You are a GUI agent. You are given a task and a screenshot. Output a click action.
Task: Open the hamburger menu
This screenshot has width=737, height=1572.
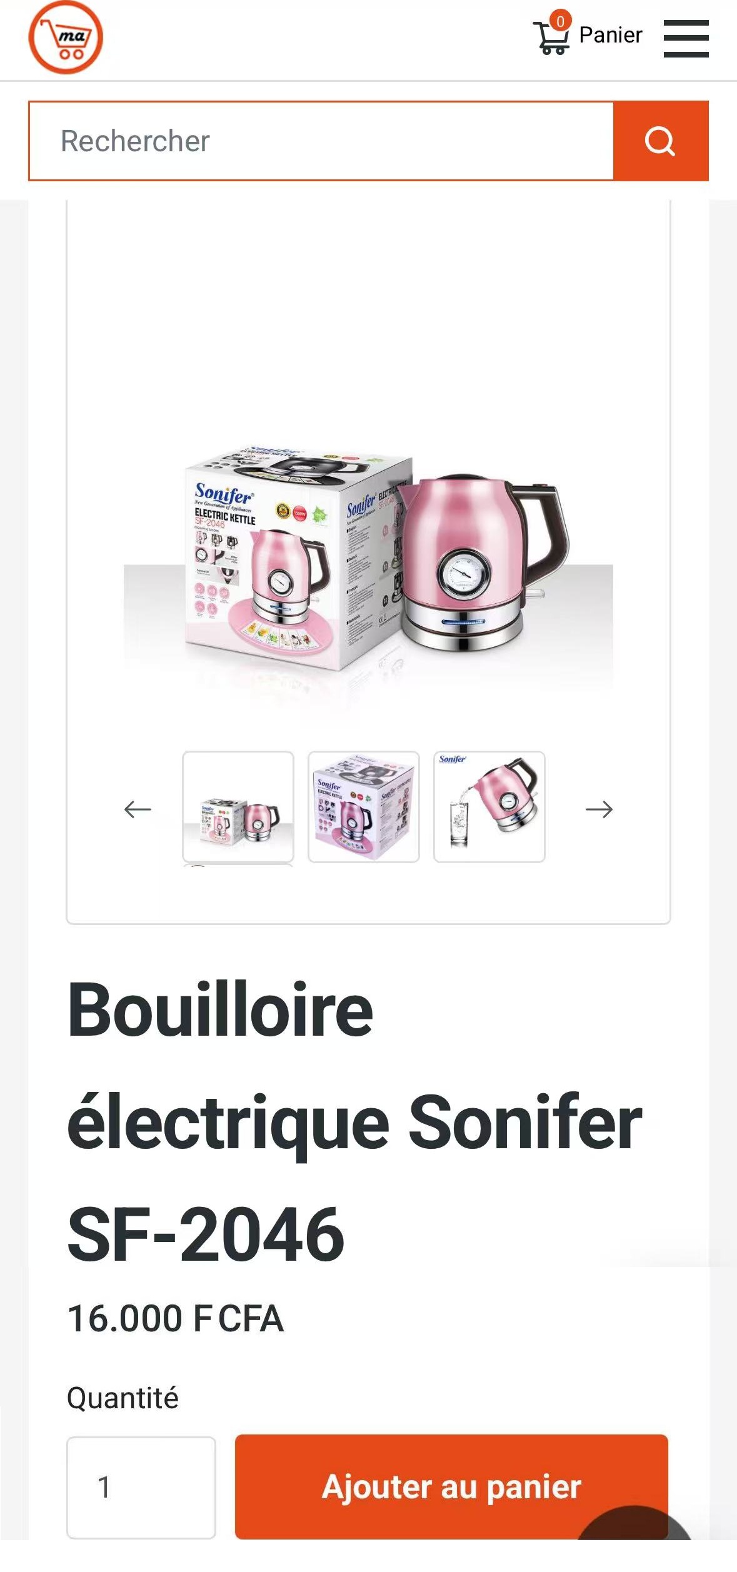(686, 38)
